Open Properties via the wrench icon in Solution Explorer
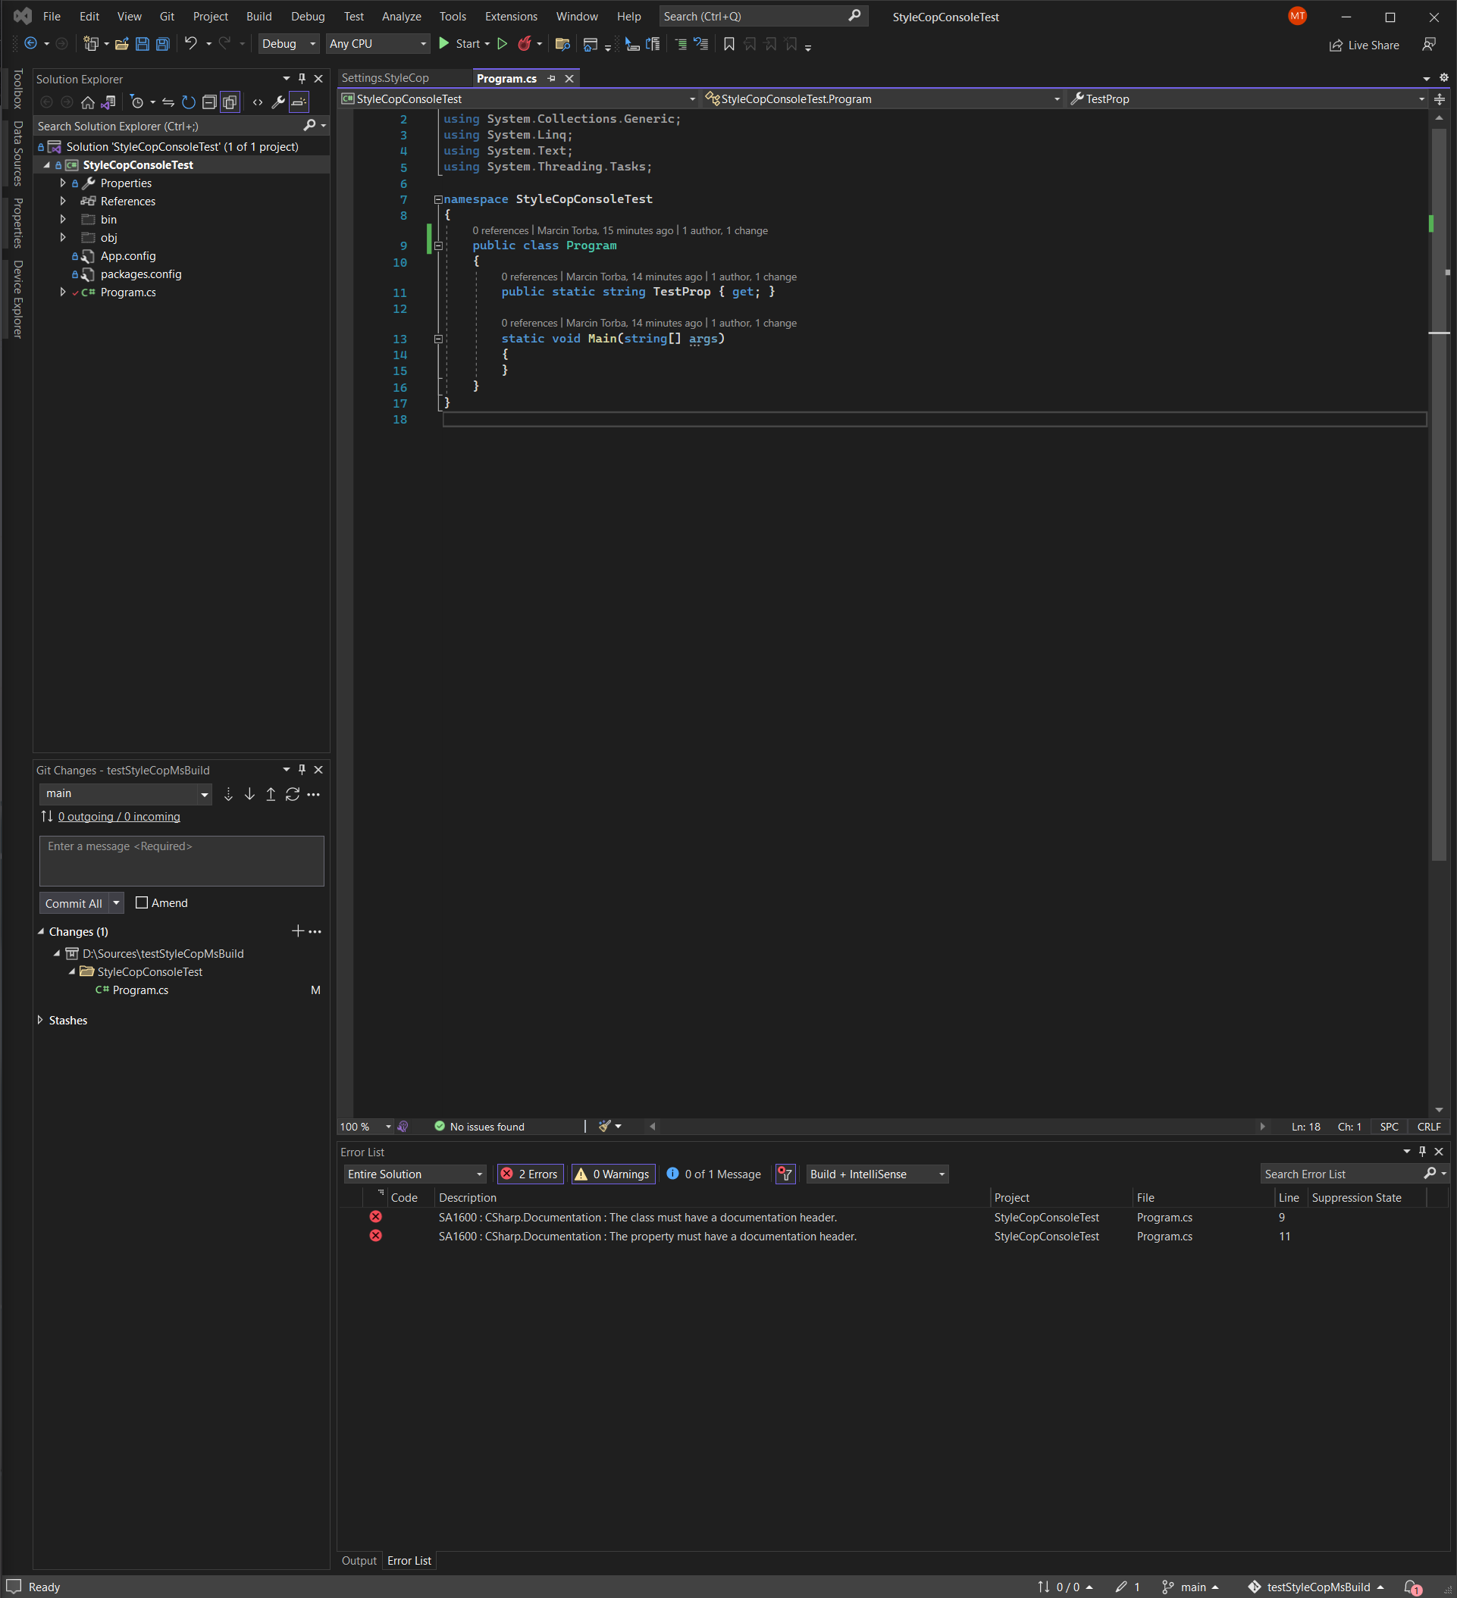 click(x=277, y=102)
